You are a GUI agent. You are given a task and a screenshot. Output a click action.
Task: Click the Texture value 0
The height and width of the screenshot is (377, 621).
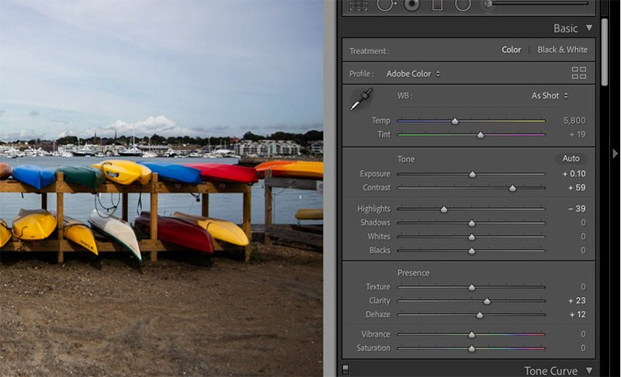(x=584, y=286)
